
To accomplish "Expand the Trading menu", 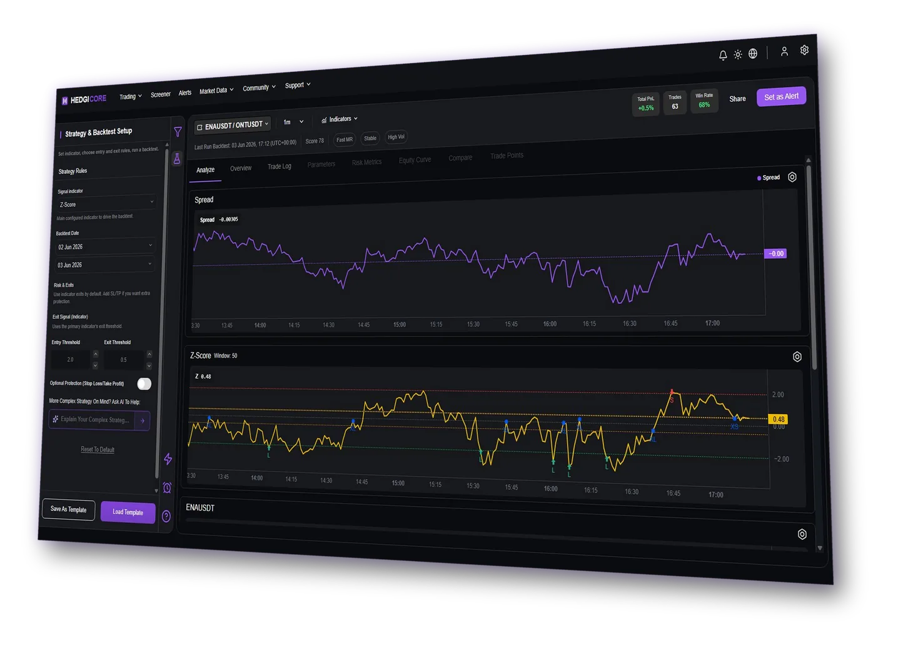I will [x=131, y=96].
